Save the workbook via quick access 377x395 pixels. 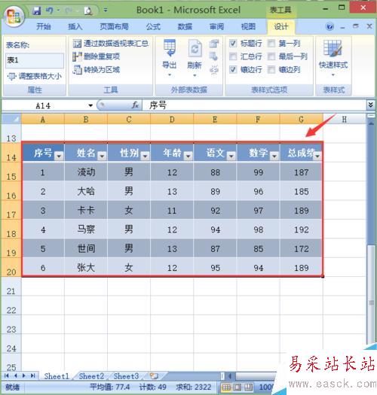(x=37, y=11)
